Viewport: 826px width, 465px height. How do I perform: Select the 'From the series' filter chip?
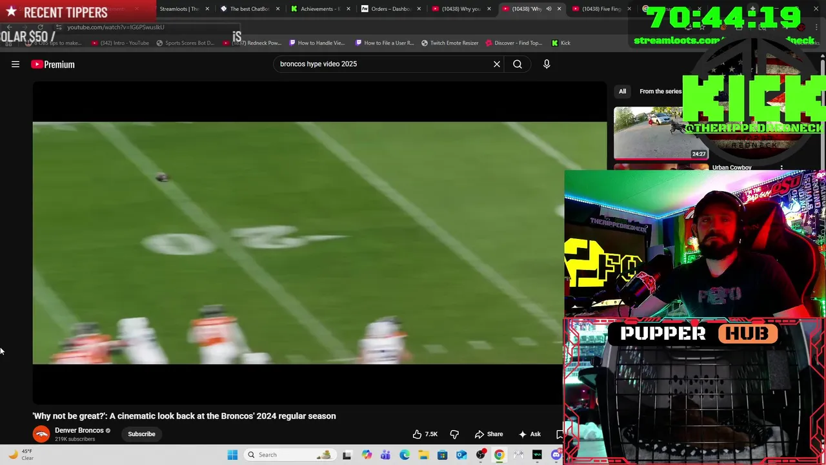(x=660, y=91)
